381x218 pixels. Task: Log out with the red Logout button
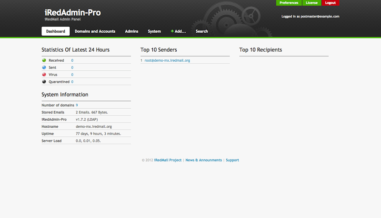pos(330,3)
